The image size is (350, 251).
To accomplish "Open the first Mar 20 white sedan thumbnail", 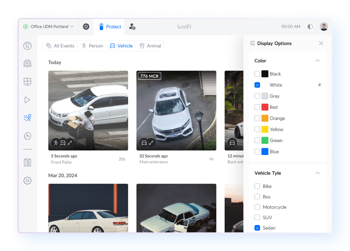I will coord(88,208).
